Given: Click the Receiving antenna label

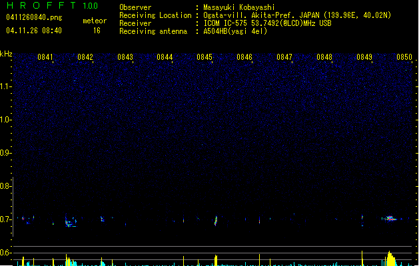Looking at the screenshot, I should 153,31.
